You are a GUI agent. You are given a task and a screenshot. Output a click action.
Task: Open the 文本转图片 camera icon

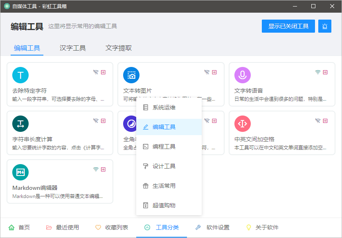[131, 76]
